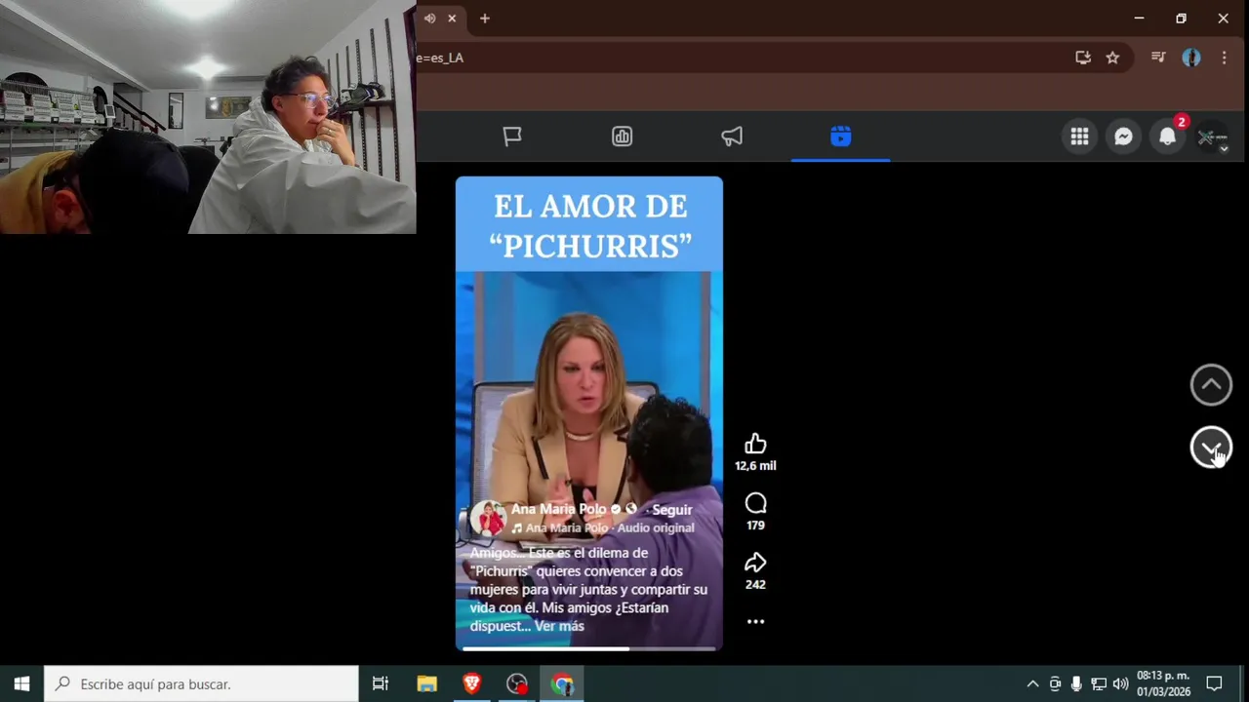Click the 12,6 mil likes count

tap(755, 466)
